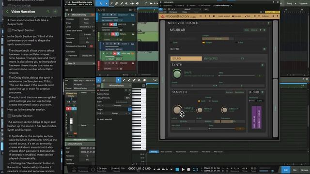
Task: Start playback with the play button
Action: 183,169
